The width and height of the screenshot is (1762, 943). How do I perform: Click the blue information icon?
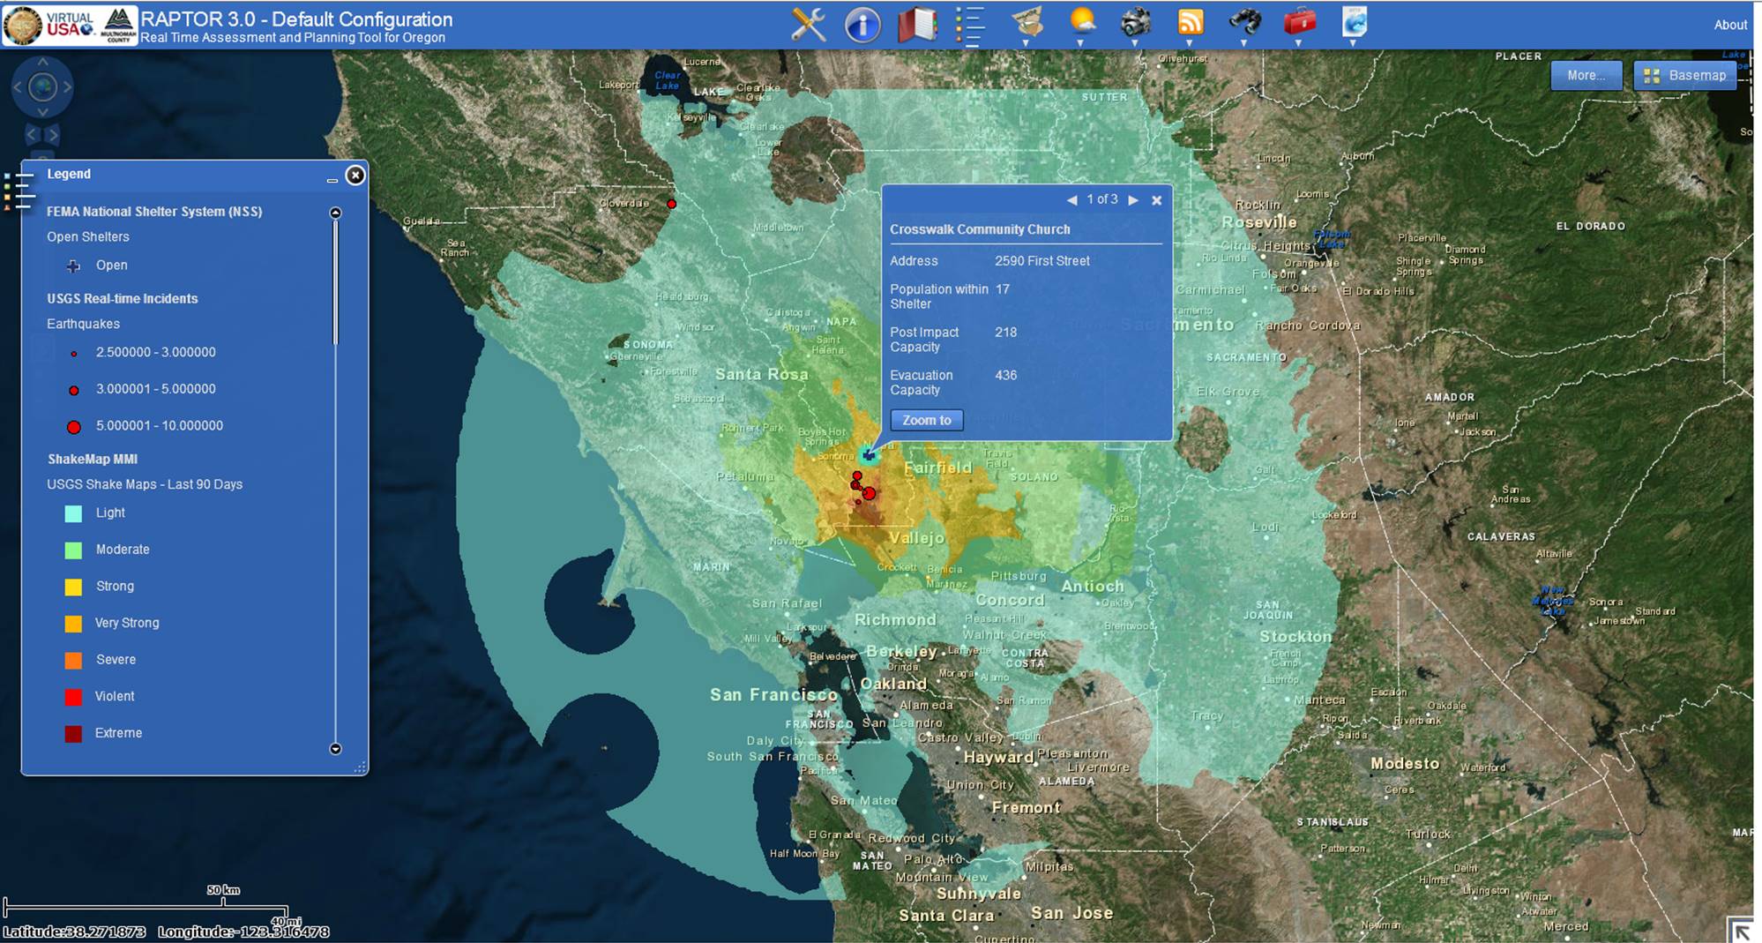862,24
